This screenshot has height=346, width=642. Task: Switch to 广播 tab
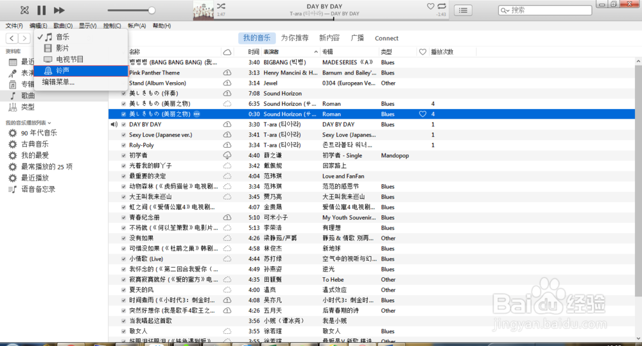[x=357, y=38]
